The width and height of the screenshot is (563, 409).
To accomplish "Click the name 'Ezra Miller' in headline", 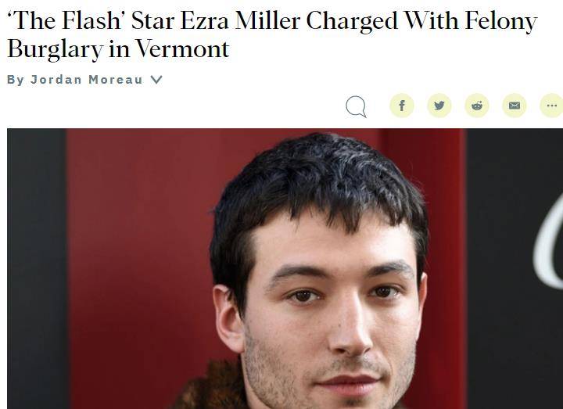I will (x=240, y=20).
